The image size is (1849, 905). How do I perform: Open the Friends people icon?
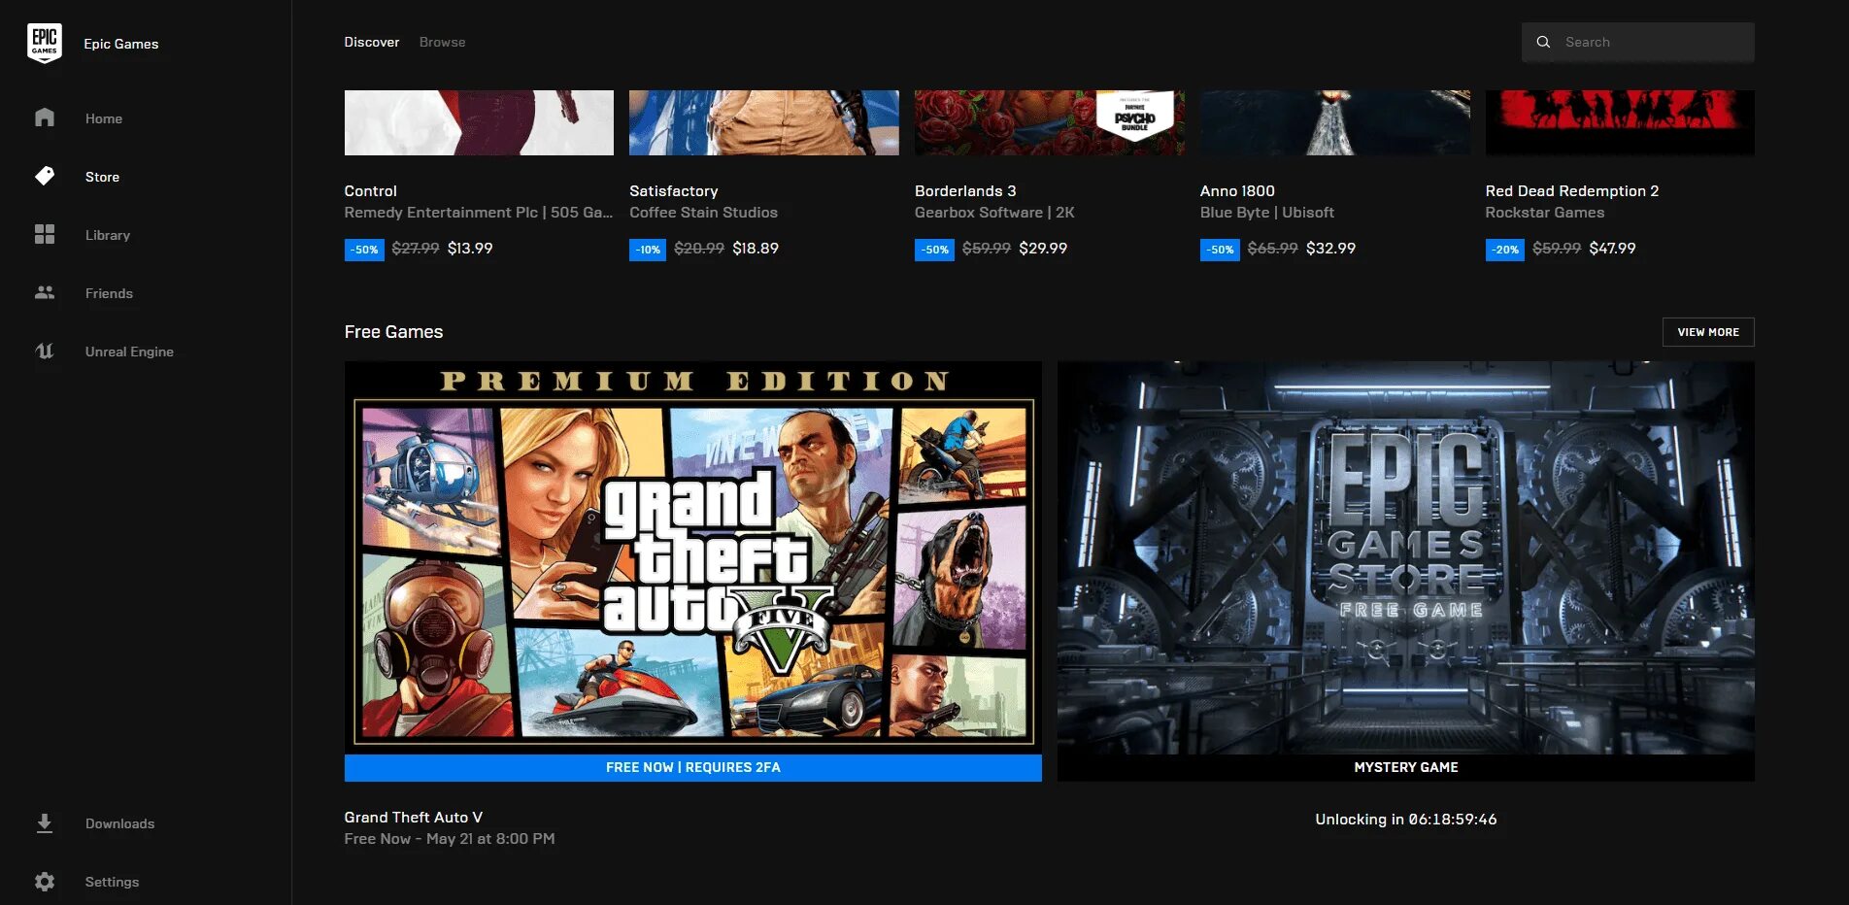45,292
